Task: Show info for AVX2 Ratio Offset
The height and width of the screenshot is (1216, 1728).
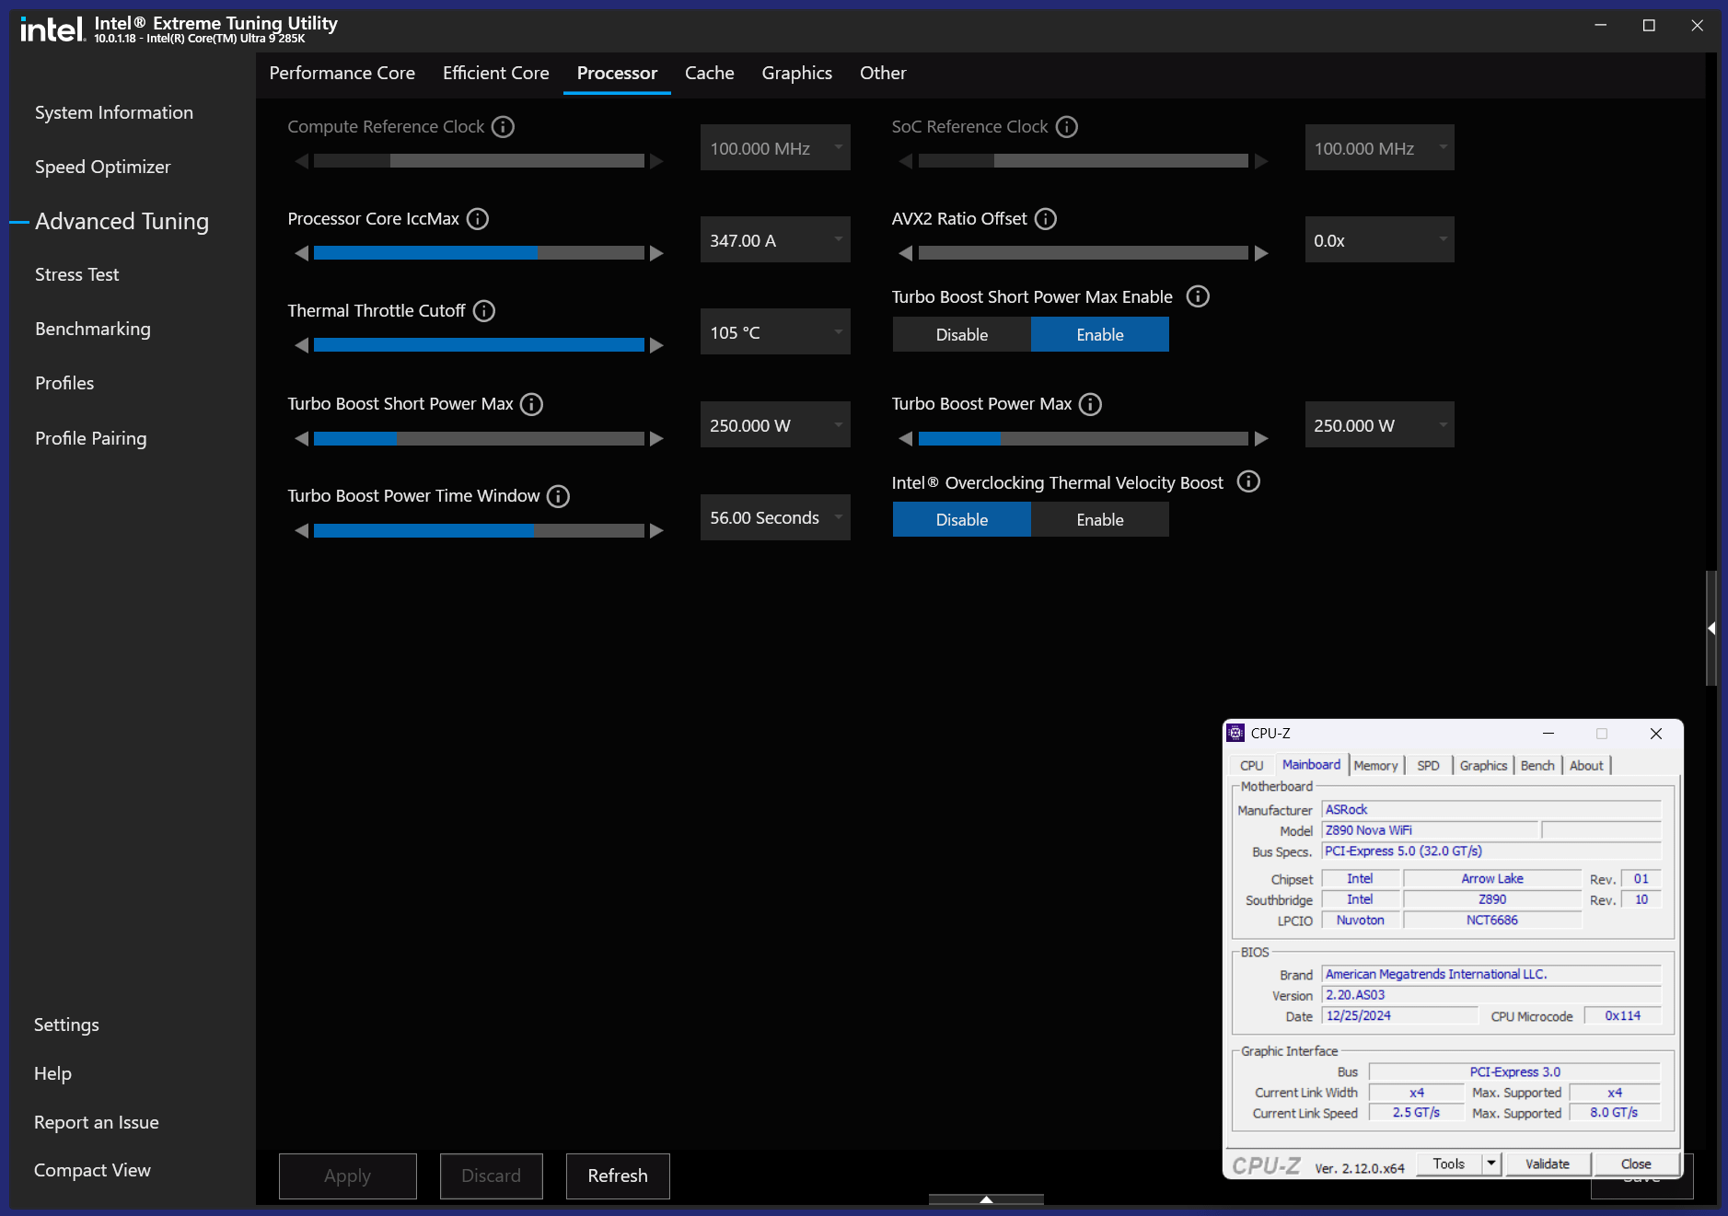Action: (1046, 219)
